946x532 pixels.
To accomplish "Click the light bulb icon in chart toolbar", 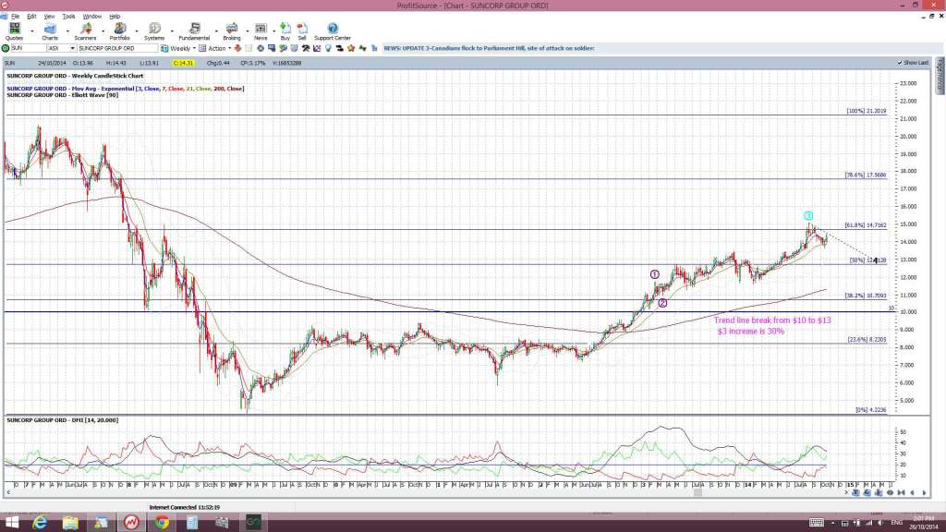I will 328,48.
